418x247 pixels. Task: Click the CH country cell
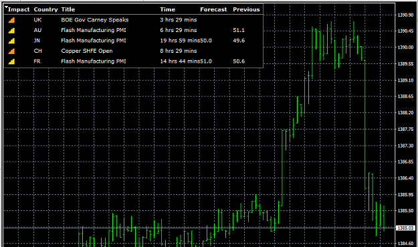pyautogui.click(x=38, y=51)
